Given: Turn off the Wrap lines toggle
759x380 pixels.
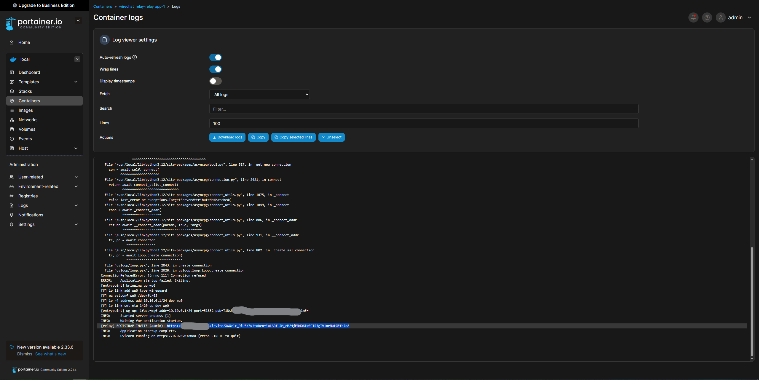Looking at the screenshot, I should click(x=216, y=69).
